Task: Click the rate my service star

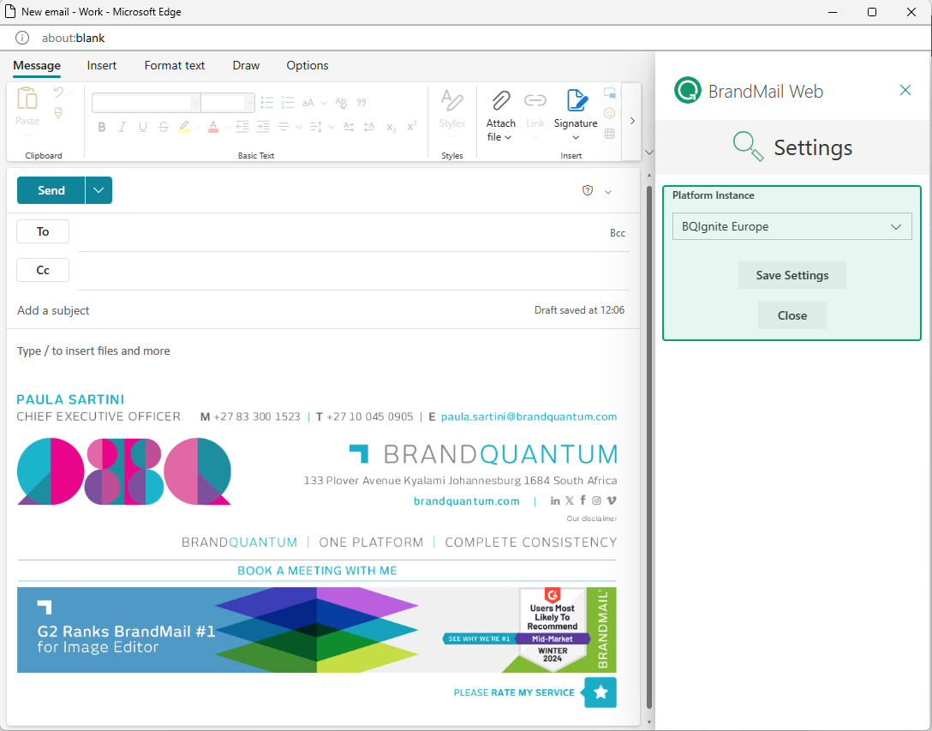Action: pyautogui.click(x=600, y=692)
